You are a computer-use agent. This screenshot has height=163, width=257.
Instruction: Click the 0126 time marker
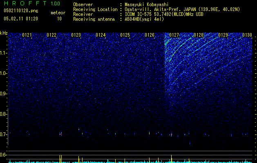tap(150, 35)
